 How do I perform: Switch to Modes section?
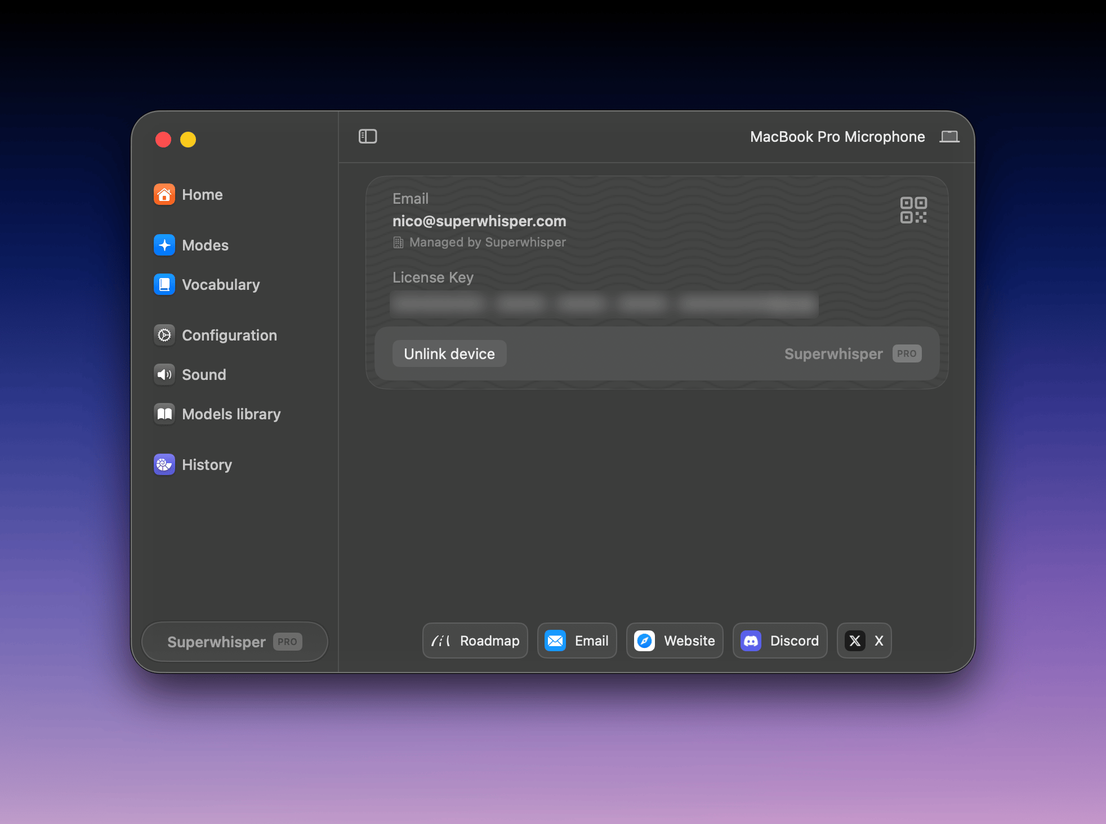point(206,245)
